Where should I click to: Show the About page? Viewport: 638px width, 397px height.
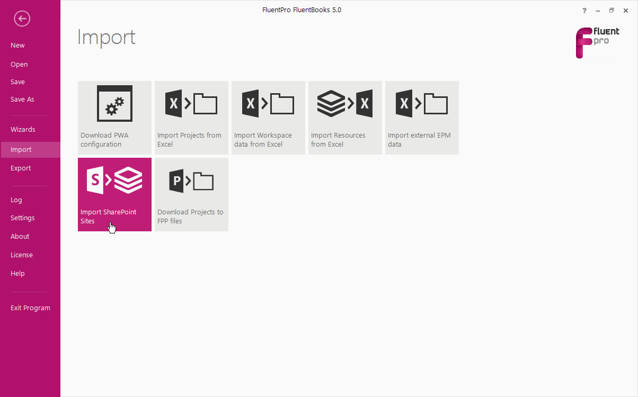20,237
